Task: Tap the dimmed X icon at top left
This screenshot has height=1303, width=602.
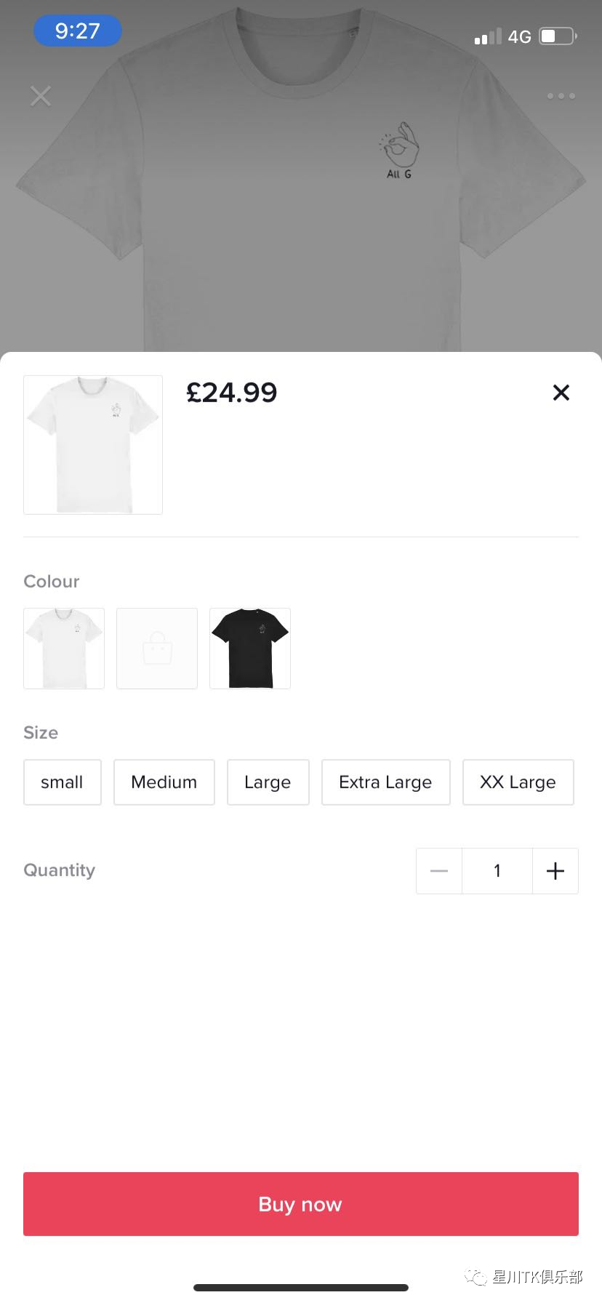Action: coord(41,96)
